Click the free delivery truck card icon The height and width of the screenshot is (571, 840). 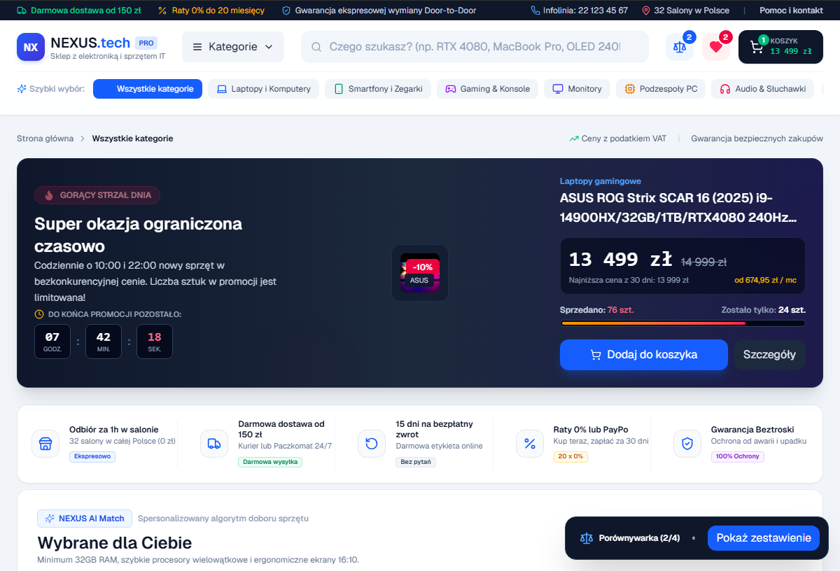[214, 444]
